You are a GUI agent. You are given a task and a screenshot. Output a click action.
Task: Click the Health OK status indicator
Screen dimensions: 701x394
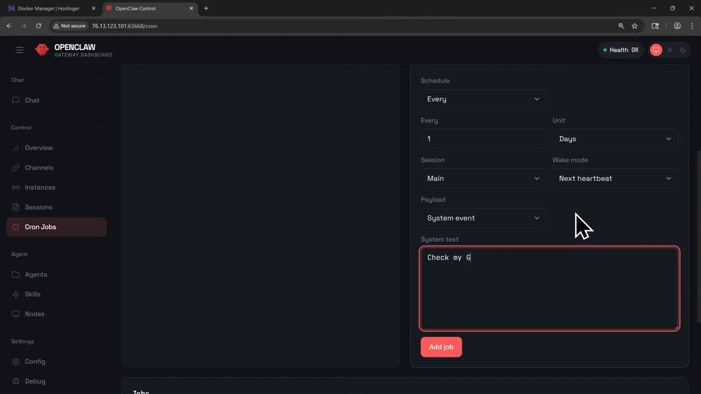point(621,50)
